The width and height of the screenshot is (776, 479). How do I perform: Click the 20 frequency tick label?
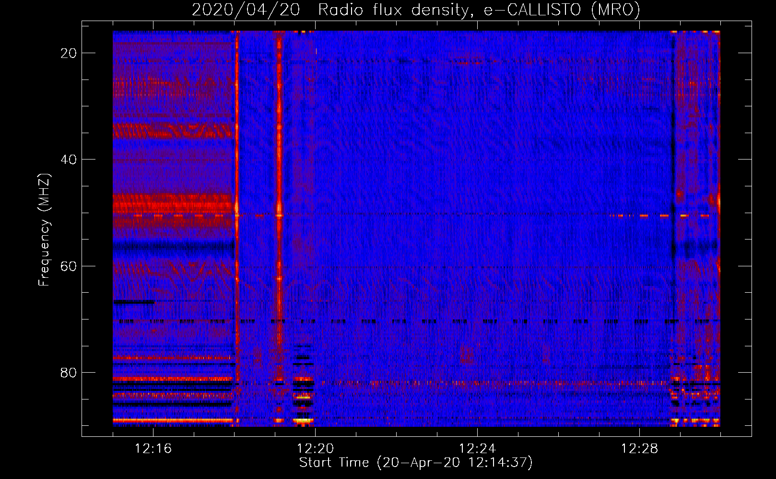tap(69, 53)
